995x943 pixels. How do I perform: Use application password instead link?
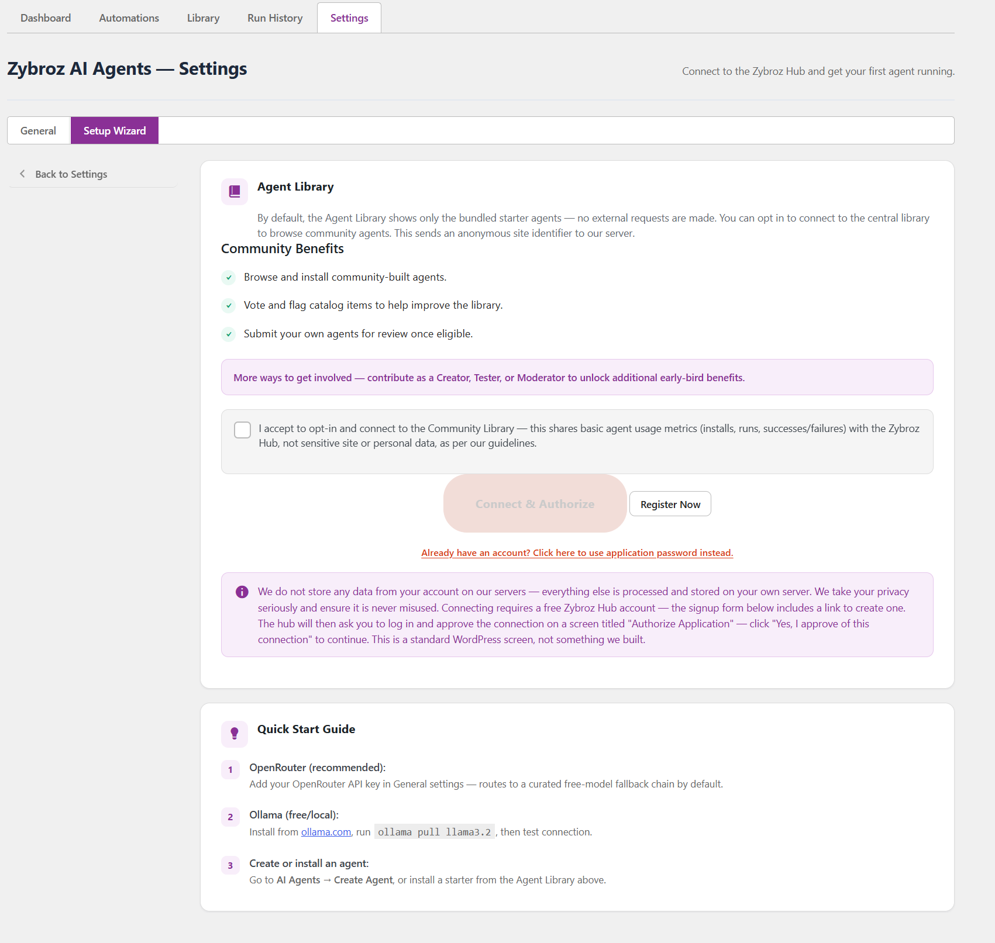(577, 553)
